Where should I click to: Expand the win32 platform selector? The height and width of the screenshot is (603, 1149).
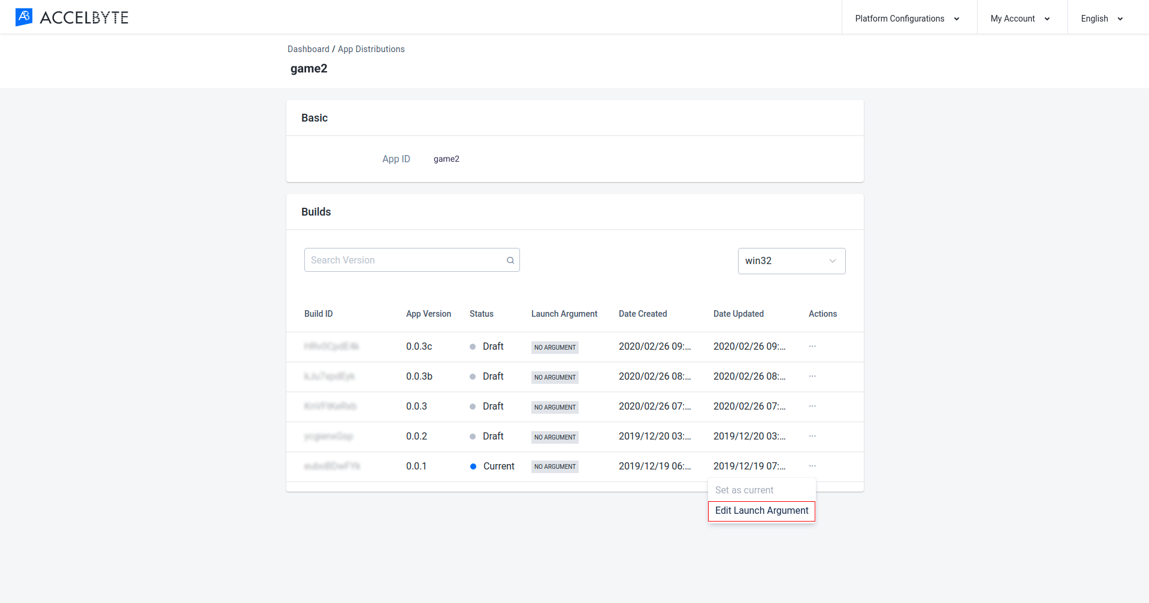pyautogui.click(x=791, y=261)
